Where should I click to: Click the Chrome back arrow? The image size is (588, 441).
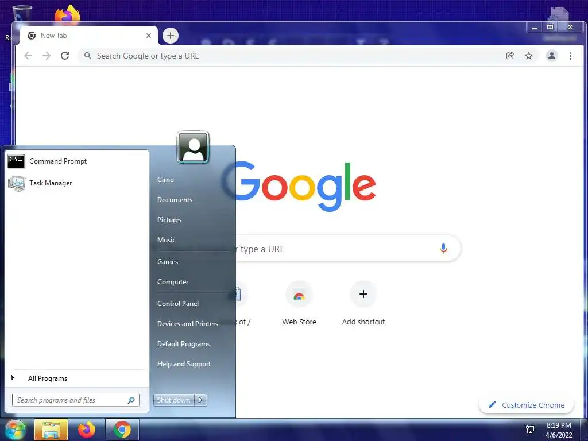[28, 56]
